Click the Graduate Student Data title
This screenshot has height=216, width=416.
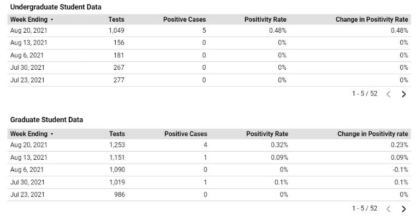coord(47,120)
